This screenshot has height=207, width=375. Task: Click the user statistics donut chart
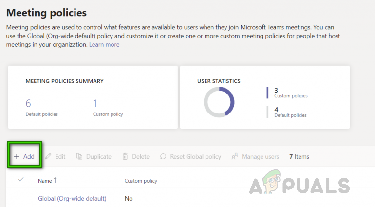[x=219, y=102]
